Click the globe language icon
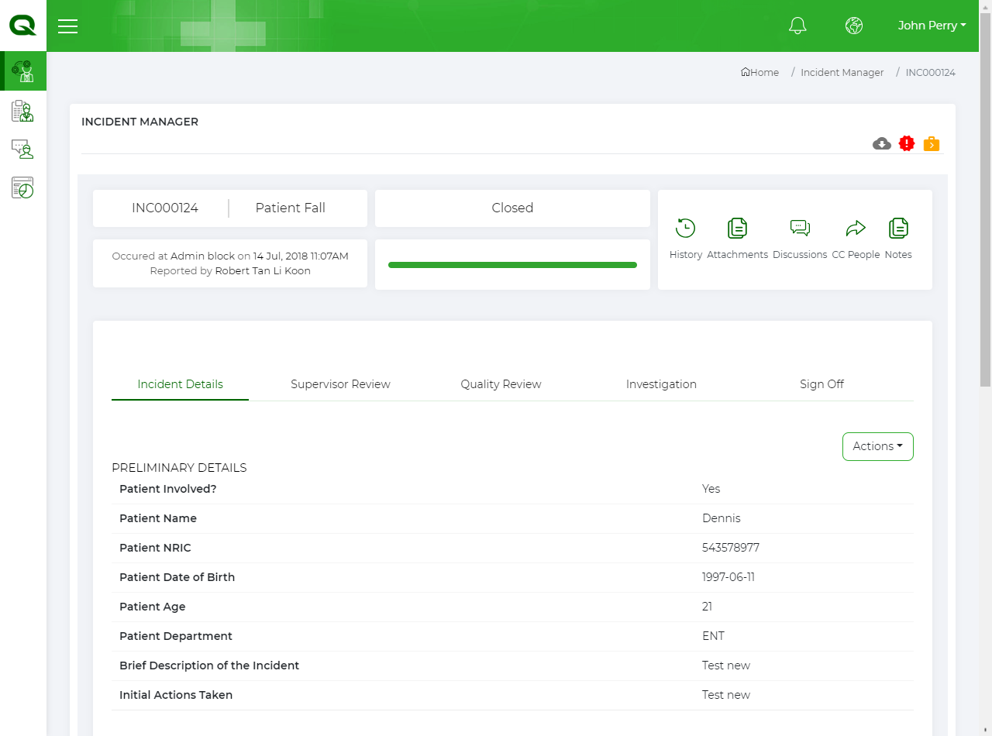 (854, 26)
